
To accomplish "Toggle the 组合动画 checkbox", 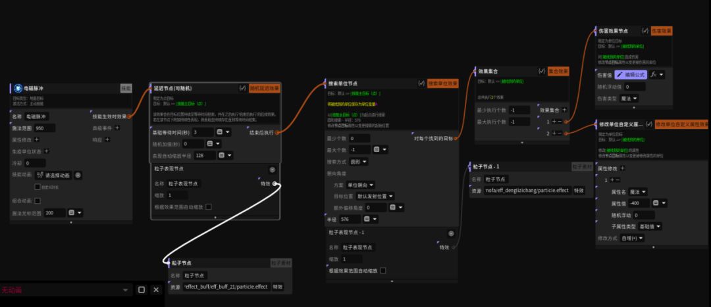I will (37, 201).
